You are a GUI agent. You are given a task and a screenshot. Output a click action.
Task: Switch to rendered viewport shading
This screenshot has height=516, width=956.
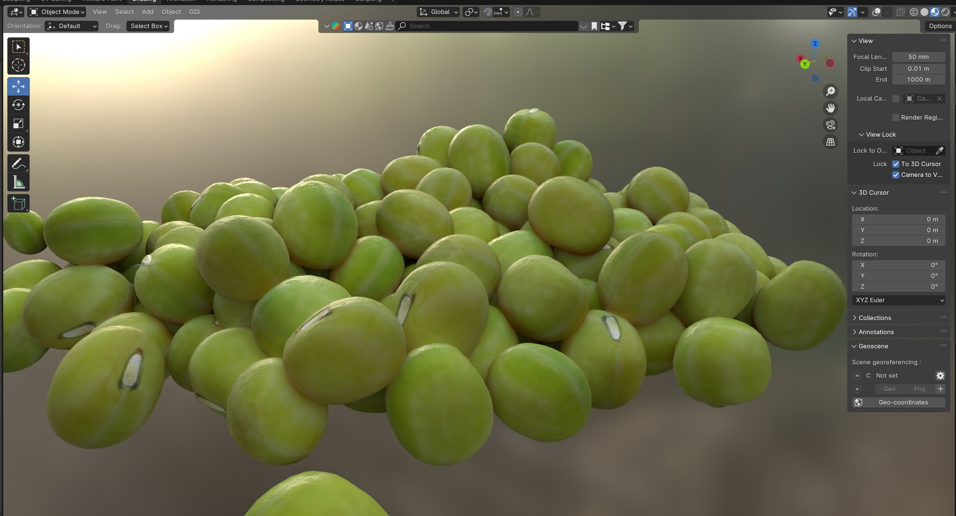[945, 12]
